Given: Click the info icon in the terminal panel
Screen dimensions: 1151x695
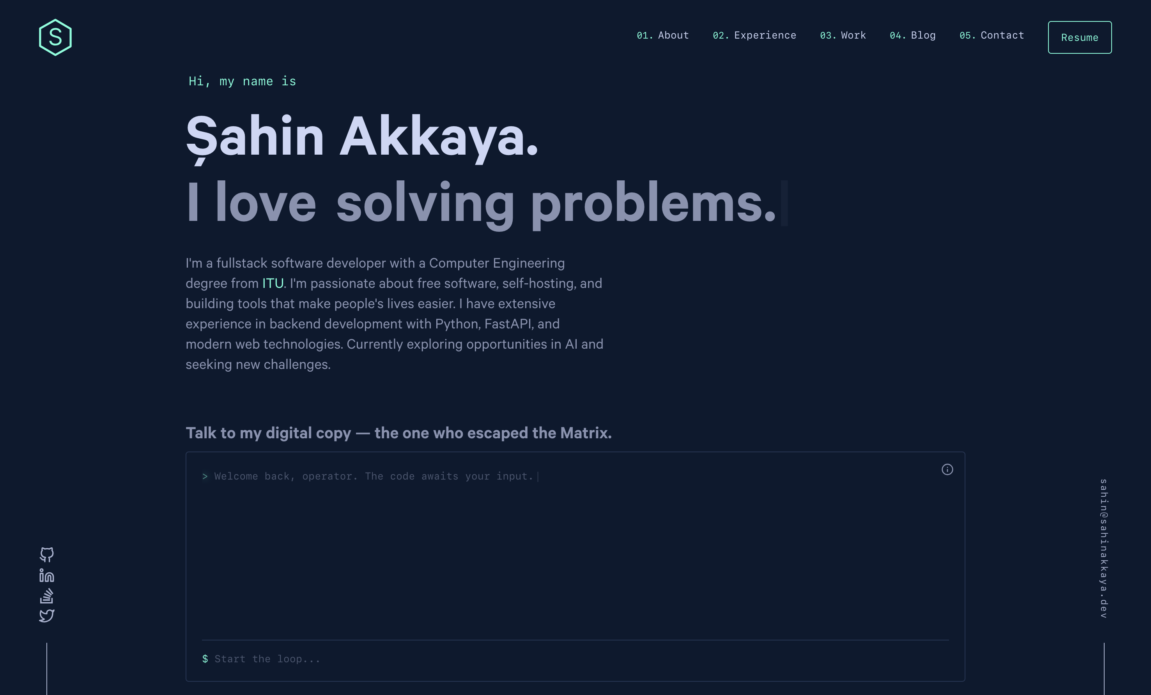Looking at the screenshot, I should click(947, 469).
